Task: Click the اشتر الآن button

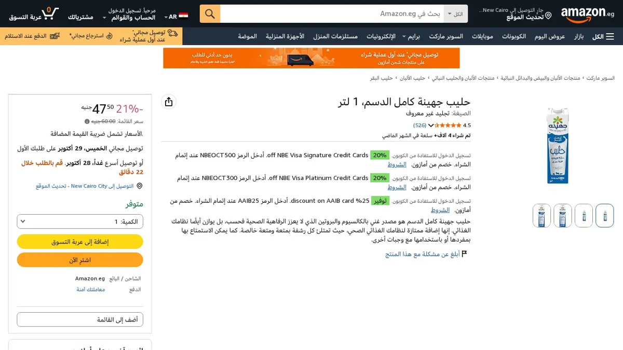Action: pyautogui.click(x=80, y=260)
